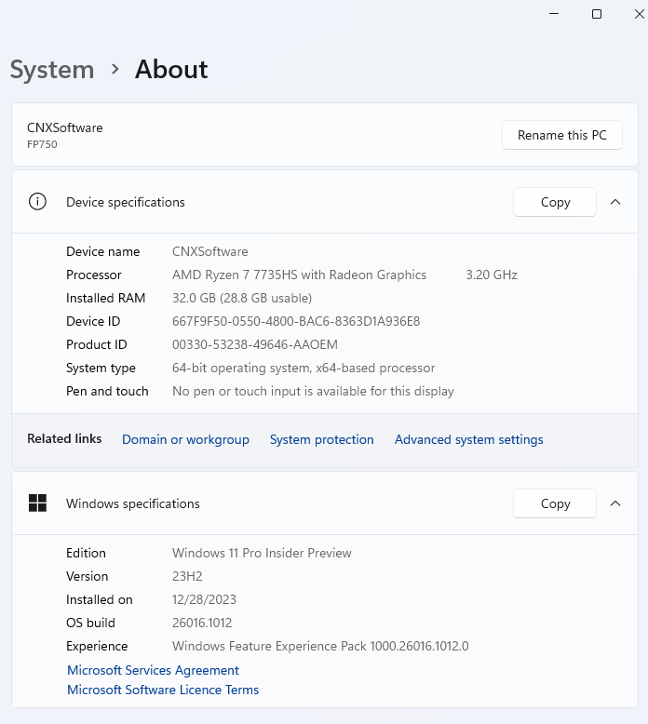Collapse the Device specifications section

[x=615, y=202]
